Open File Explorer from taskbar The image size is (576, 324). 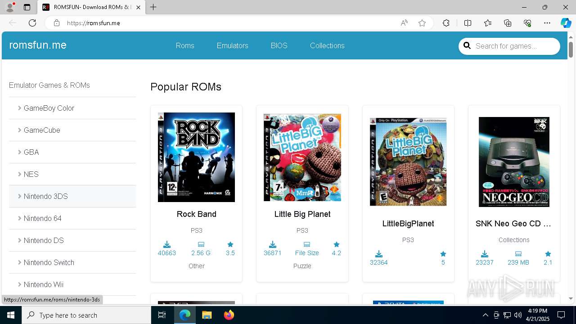click(207, 315)
